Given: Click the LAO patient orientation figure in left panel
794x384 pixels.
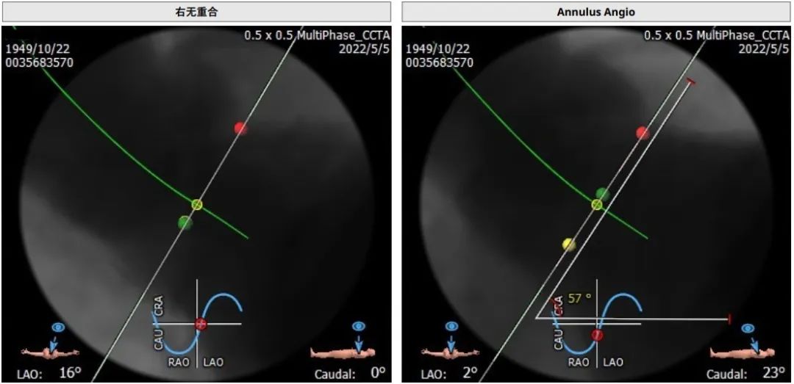Looking at the screenshot, I should click(x=50, y=352).
